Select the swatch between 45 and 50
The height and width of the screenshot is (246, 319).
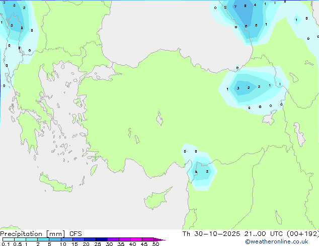(x=148, y=239)
